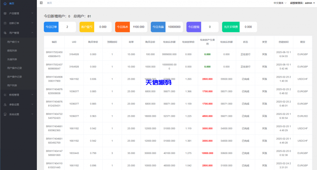
Task: Click the home icon beside 首页
Action: (x=5, y=4)
